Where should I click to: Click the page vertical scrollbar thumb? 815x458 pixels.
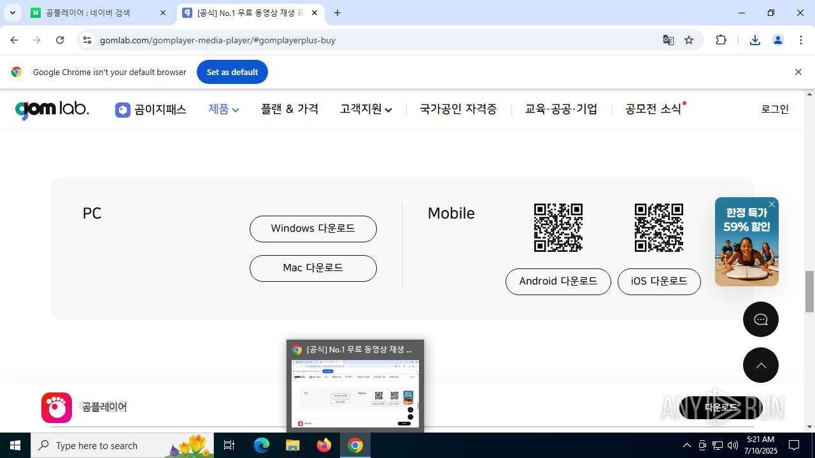[x=810, y=291]
